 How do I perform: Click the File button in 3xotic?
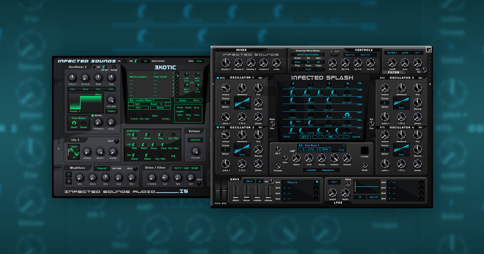[x=138, y=108]
